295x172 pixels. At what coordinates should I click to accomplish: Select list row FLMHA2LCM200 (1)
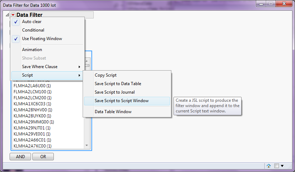point(48,98)
